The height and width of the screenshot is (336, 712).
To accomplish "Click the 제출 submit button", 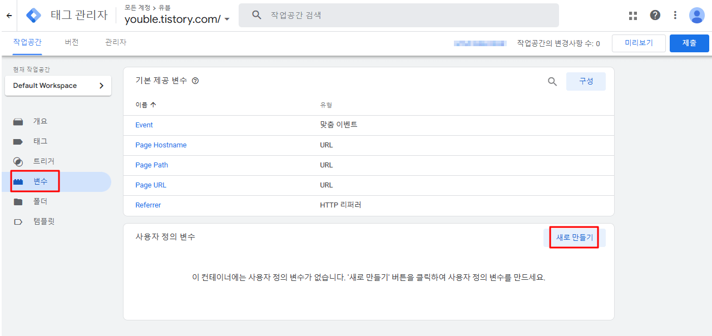I will (689, 43).
